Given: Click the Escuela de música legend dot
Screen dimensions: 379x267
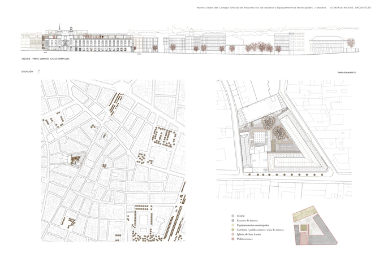Looking at the screenshot, I should click(232, 221).
